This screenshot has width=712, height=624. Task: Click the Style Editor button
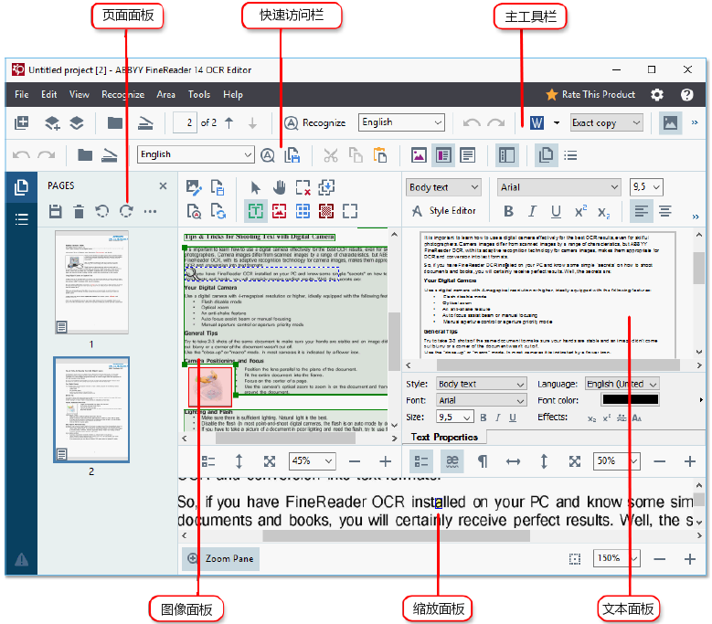coord(444,211)
